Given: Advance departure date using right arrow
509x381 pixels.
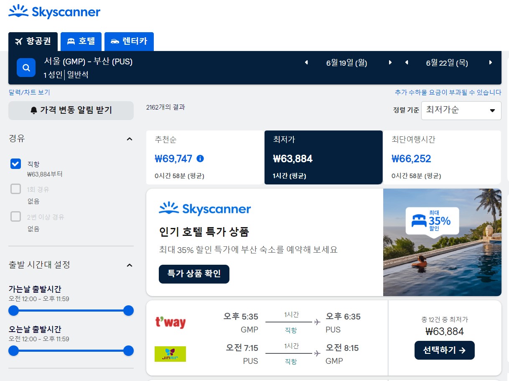Looking at the screenshot, I should [x=389, y=62].
